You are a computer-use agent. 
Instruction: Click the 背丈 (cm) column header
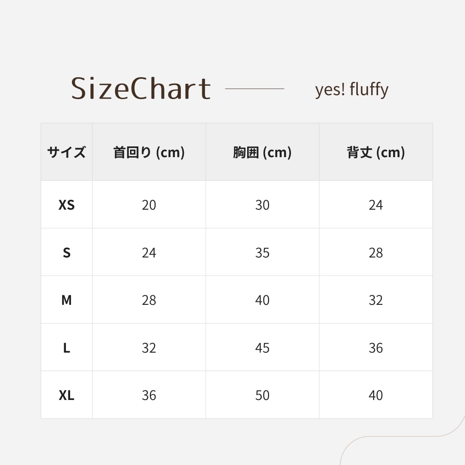376,152
